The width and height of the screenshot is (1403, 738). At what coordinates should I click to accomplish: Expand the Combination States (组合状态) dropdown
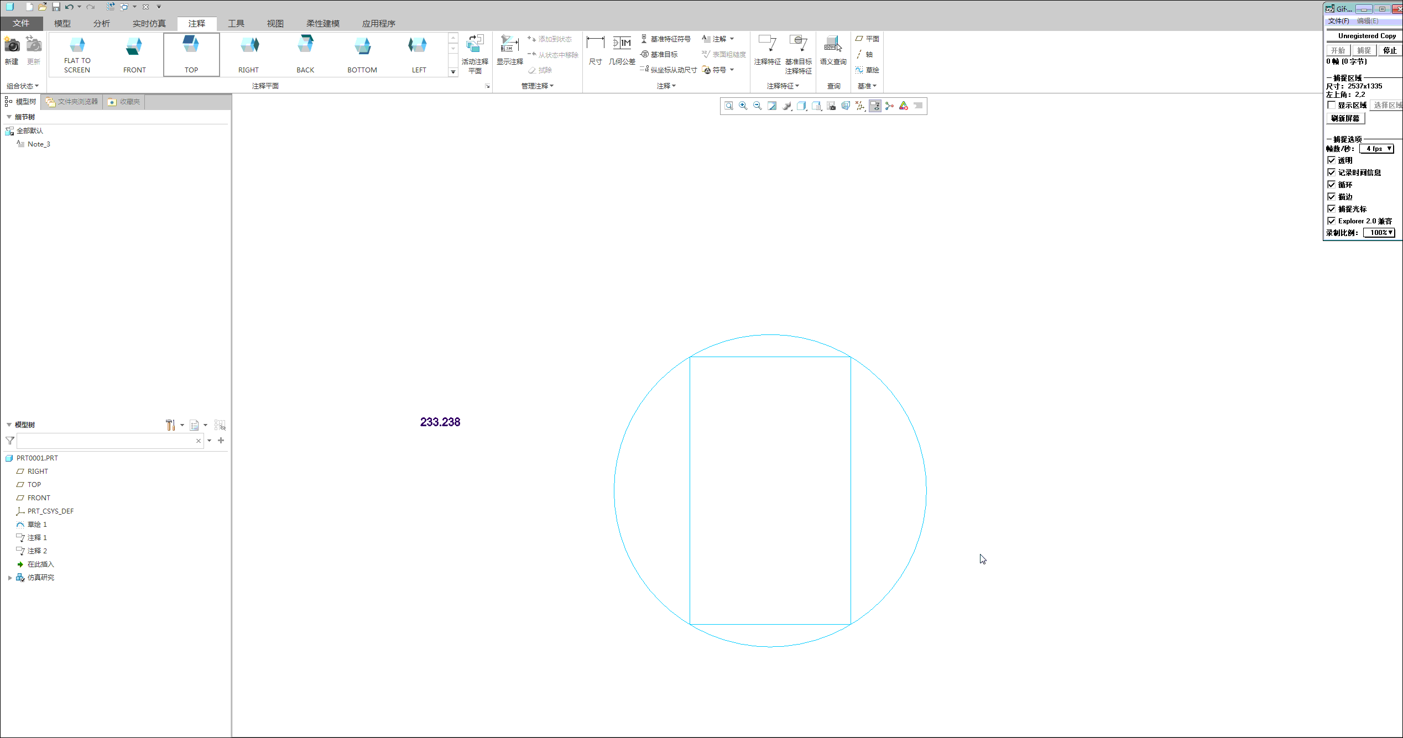coord(23,86)
